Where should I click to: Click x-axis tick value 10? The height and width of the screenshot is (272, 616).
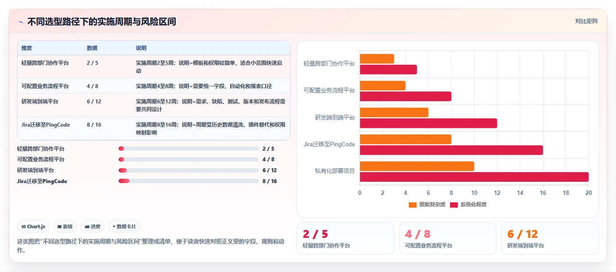pos(474,193)
